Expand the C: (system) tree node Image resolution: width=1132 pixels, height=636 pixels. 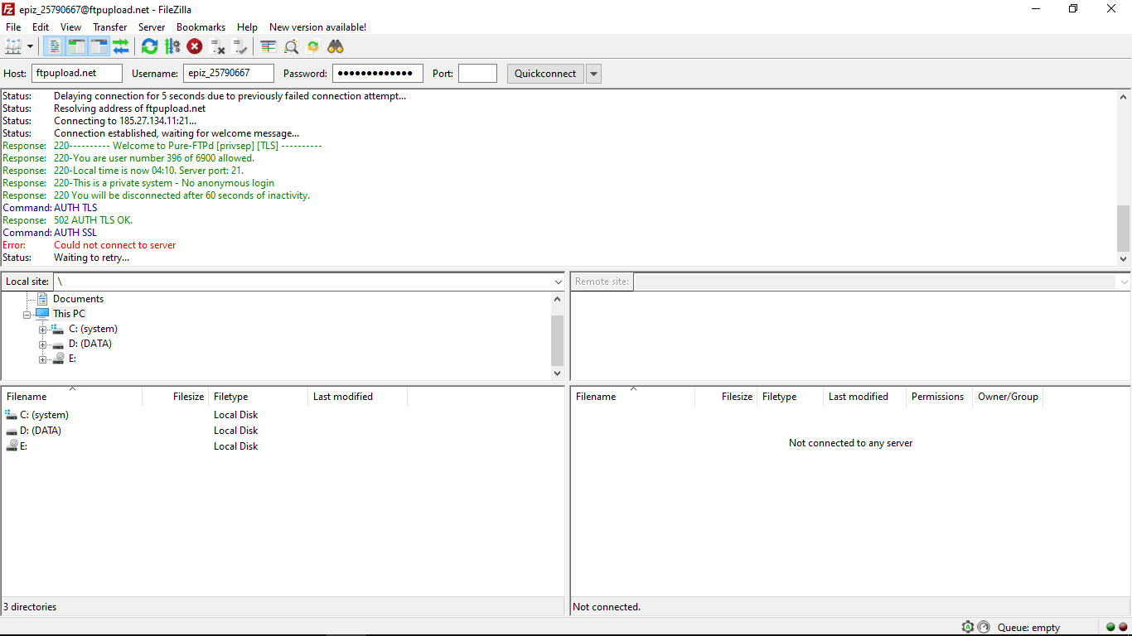pyautogui.click(x=42, y=330)
